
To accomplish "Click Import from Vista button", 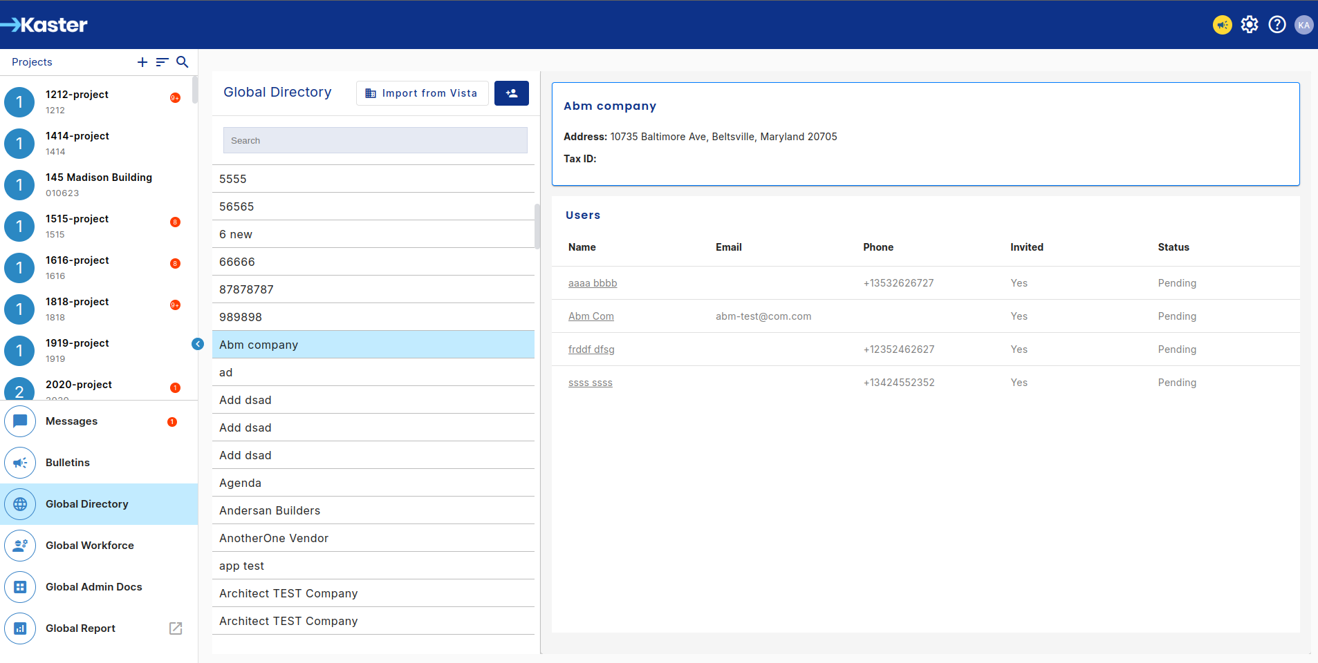I will point(422,93).
